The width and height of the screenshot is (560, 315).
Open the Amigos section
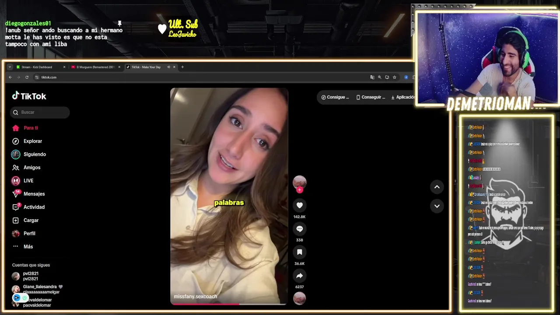point(26,167)
